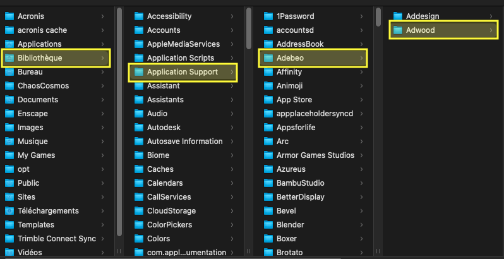
Task: Click the second column's scrollbar thumb
Action: coord(249,28)
